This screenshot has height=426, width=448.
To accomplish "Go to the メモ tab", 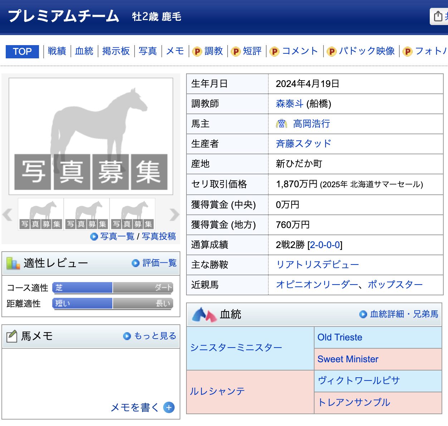I will (x=175, y=51).
